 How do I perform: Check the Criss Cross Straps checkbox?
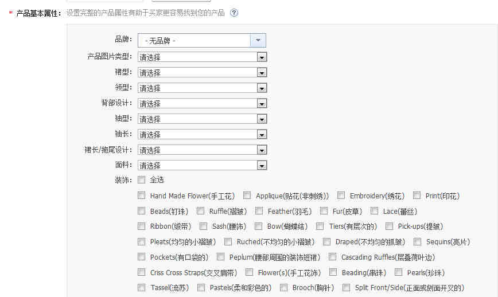click(141, 272)
